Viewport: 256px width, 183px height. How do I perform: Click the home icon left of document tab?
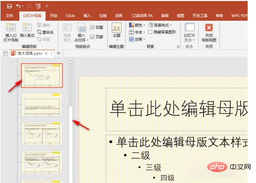tap(5, 53)
